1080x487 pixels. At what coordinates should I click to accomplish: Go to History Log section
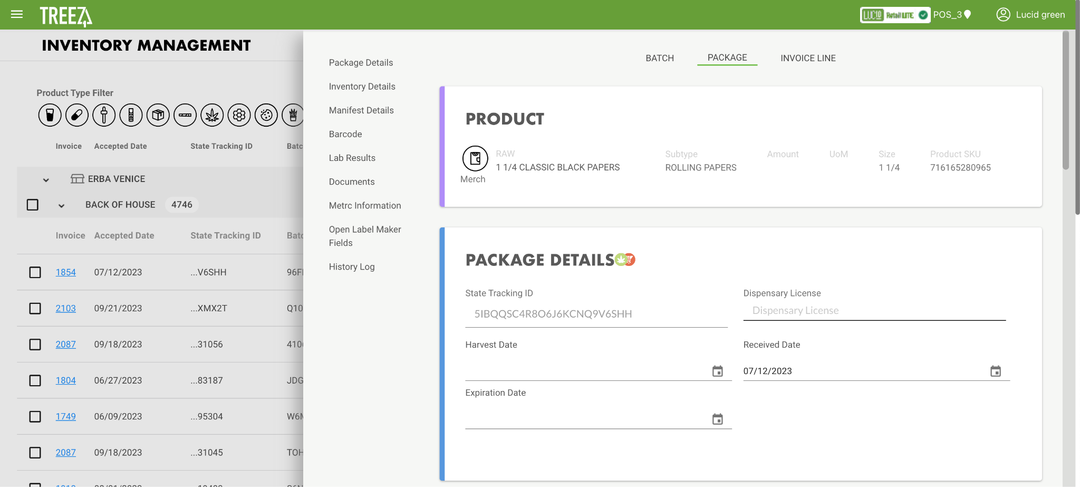(x=352, y=267)
